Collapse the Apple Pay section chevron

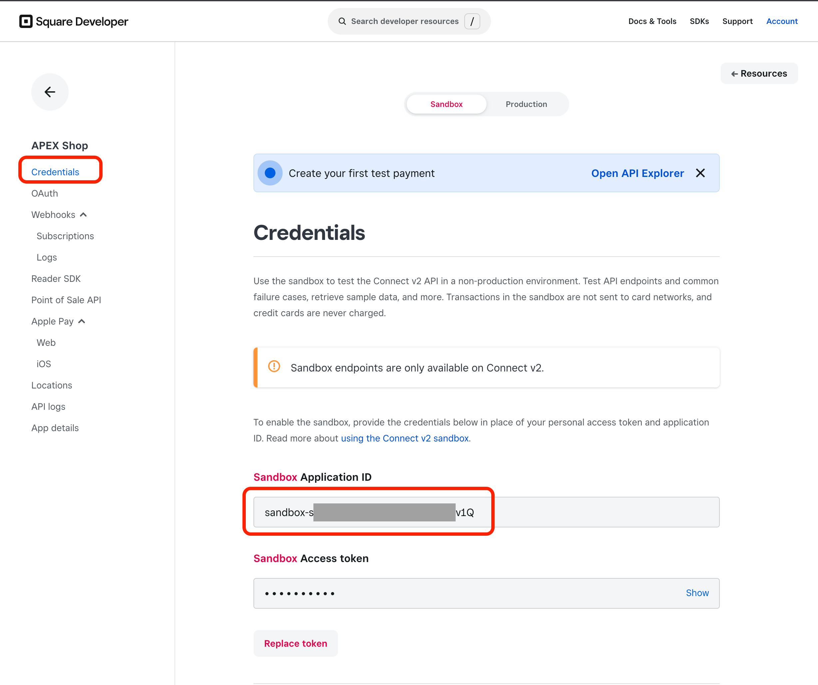pos(82,322)
